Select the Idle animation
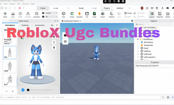174x105 pixels. 10,53
